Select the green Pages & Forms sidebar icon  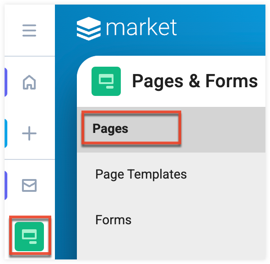click(x=29, y=236)
